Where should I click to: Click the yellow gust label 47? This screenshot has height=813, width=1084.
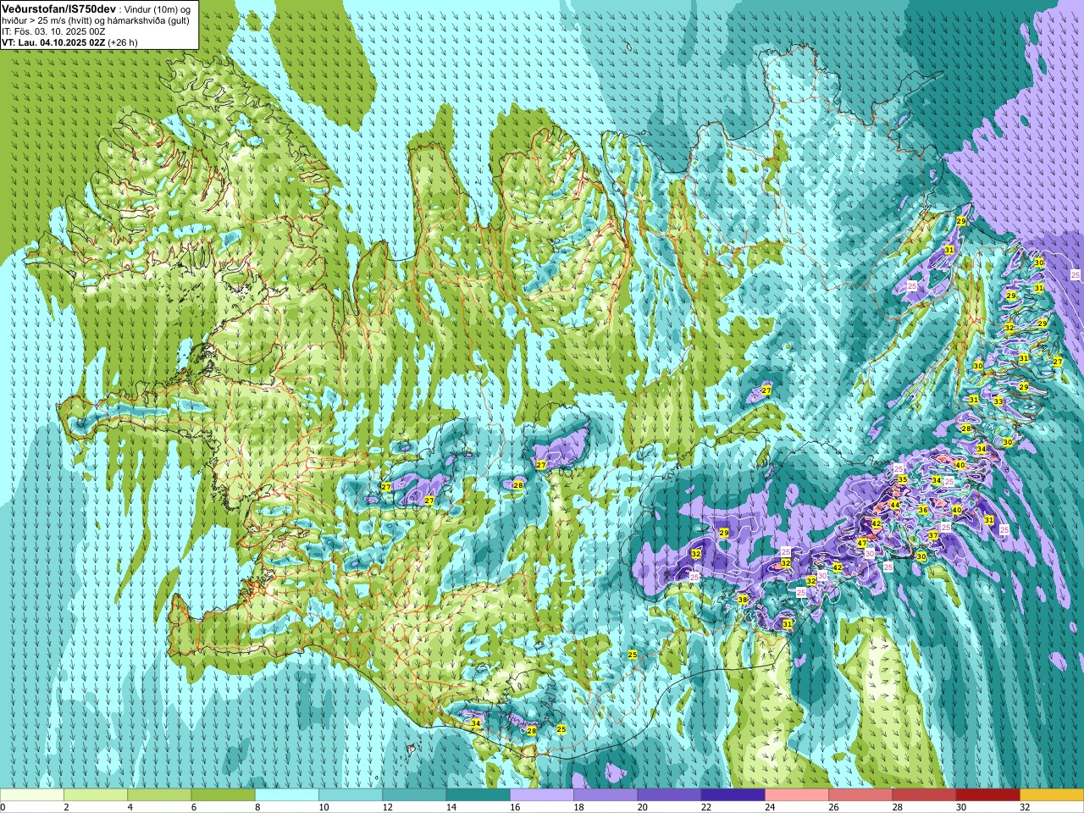click(x=861, y=543)
